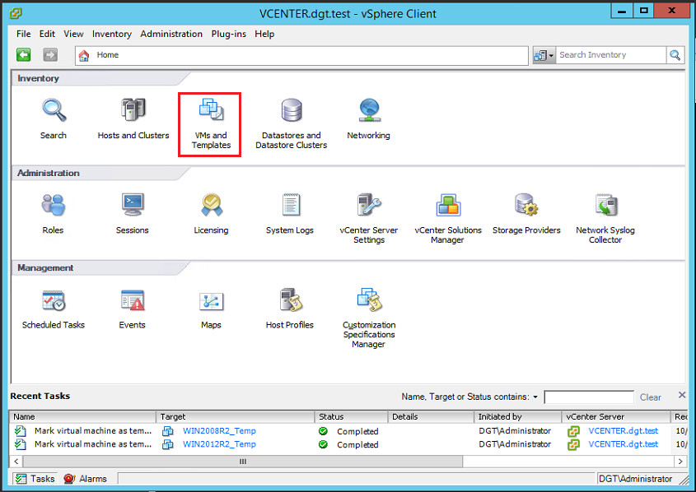Open vCenter Solutions Manager
Viewport: 696px width, 492px height.
tap(448, 205)
